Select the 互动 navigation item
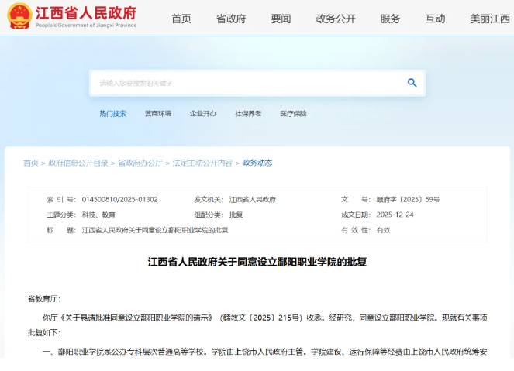 tap(435, 19)
